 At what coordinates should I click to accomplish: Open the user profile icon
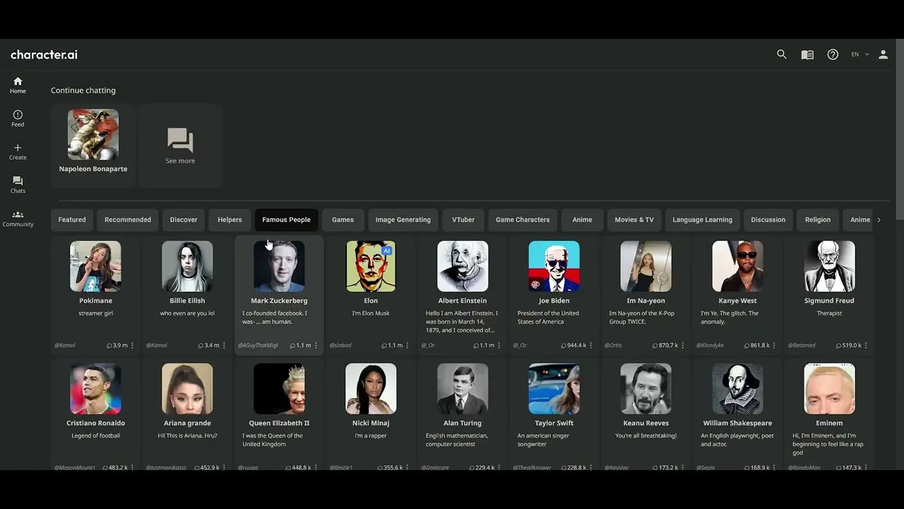point(883,54)
